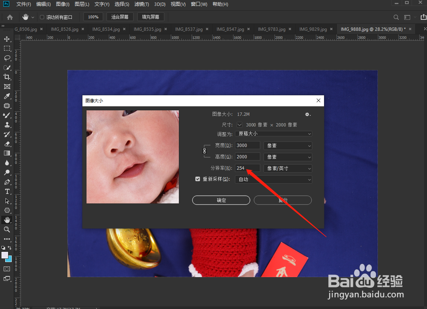Open the Image Size dialog gear settings
This screenshot has height=309, width=427.
click(x=308, y=114)
